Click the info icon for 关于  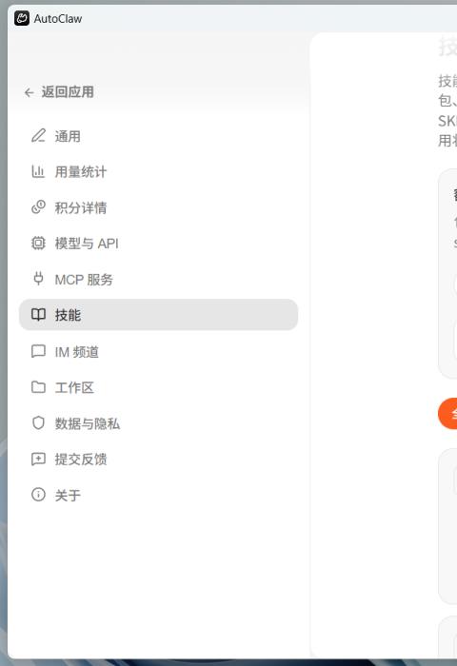point(38,495)
